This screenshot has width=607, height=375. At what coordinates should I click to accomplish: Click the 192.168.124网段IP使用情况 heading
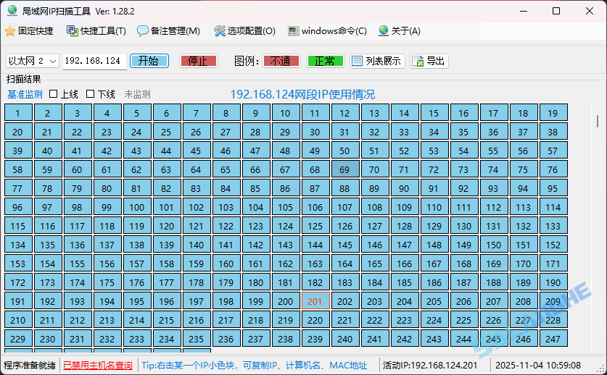(x=302, y=94)
